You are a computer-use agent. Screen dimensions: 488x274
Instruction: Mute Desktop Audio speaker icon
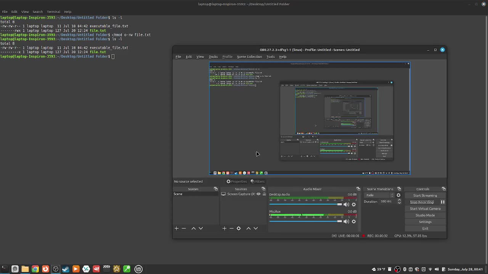tap(346, 204)
